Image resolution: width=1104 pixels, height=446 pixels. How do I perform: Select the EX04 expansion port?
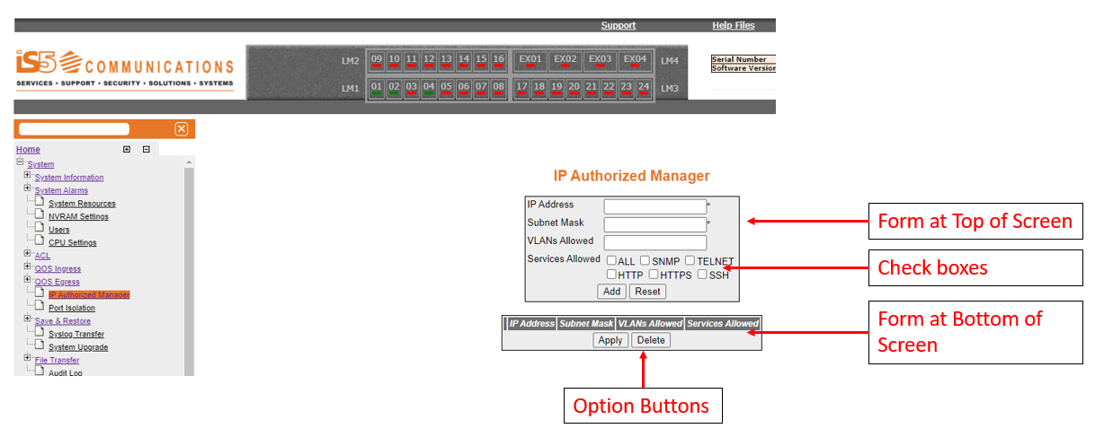(x=635, y=60)
